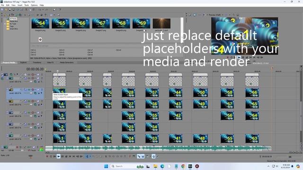Switch to the Explorer tab

click(x=23, y=62)
